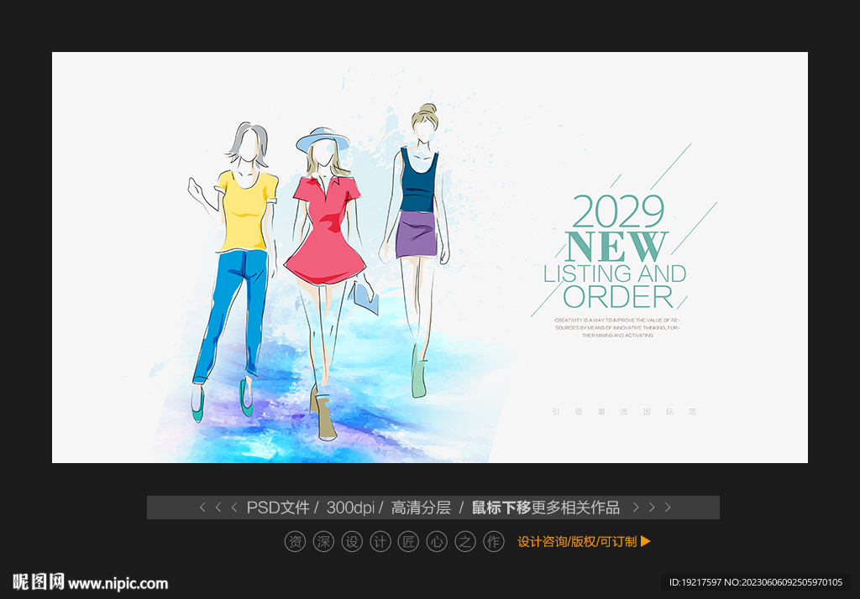Click the right triple chevrons after 相关作品
This screenshot has height=599, width=860.
[x=652, y=508]
